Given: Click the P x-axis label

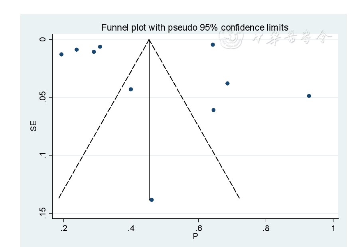Looking at the screenshot, I should click(195, 237).
